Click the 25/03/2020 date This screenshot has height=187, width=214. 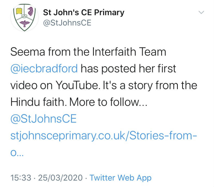(60, 178)
